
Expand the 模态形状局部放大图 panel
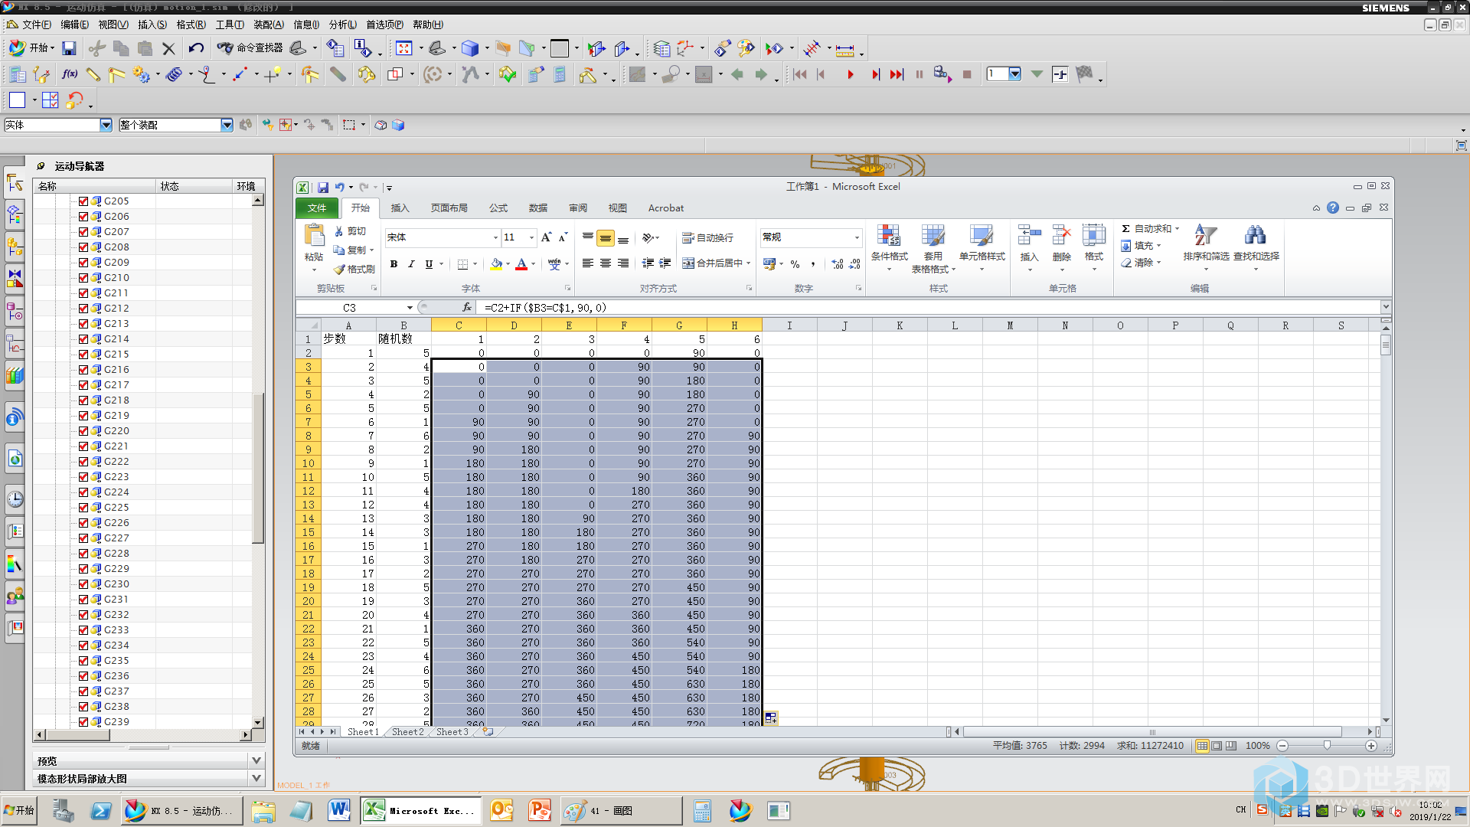click(x=256, y=778)
